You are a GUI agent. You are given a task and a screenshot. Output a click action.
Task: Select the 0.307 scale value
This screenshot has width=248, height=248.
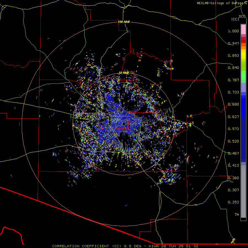[x=233, y=190]
